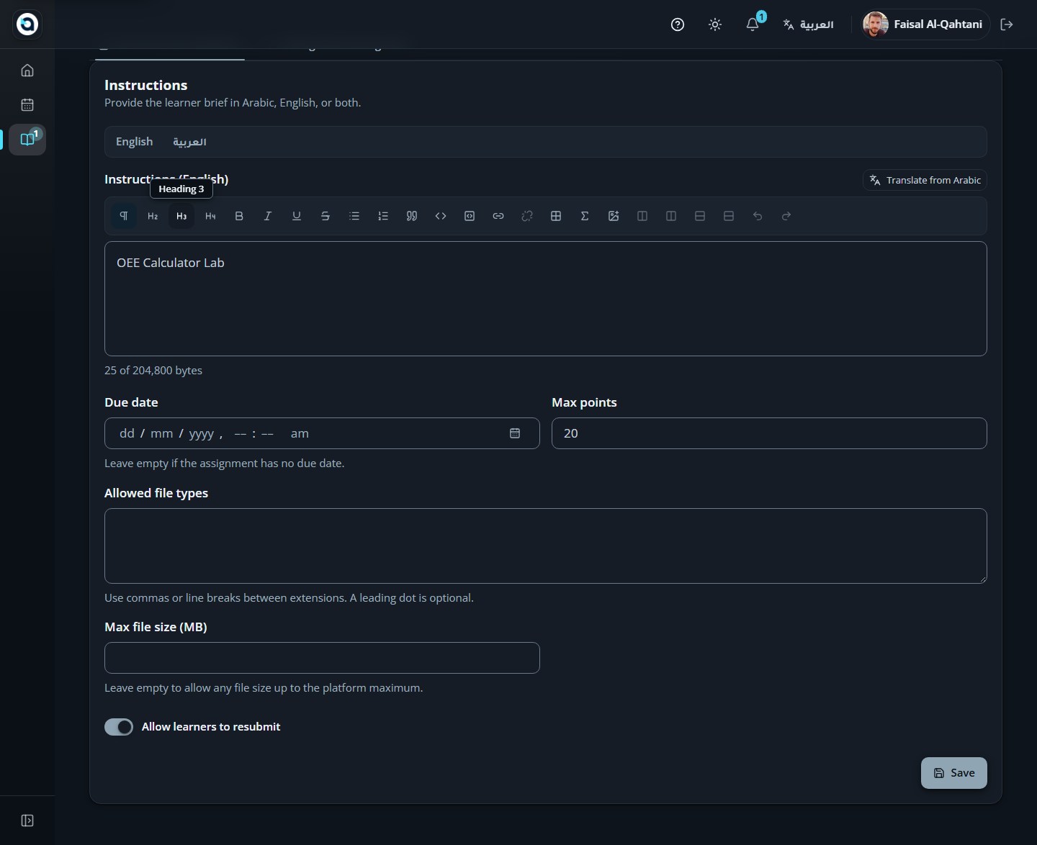The width and height of the screenshot is (1037, 845).
Task: Insert a math formula (sigma icon)
Action: coord(585,216)
